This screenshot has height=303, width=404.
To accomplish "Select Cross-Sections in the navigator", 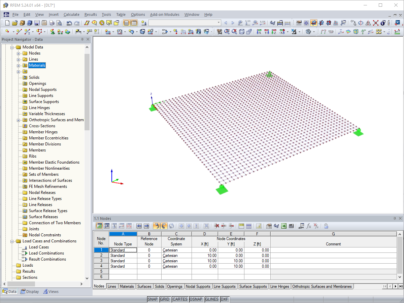I will click(x=42, y=126).
